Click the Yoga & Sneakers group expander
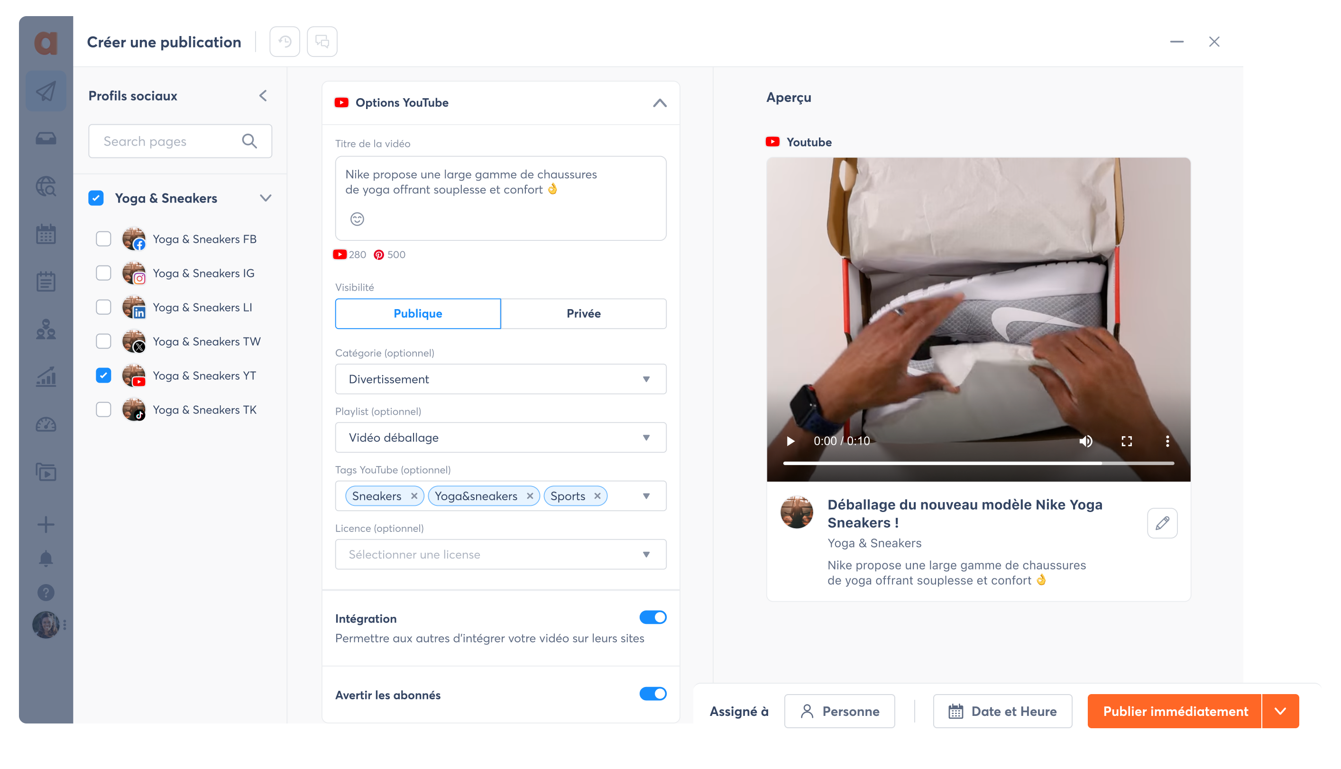The width and height of the screenshot is (1341, 769). pyautogui.click(x=265, y=198)
